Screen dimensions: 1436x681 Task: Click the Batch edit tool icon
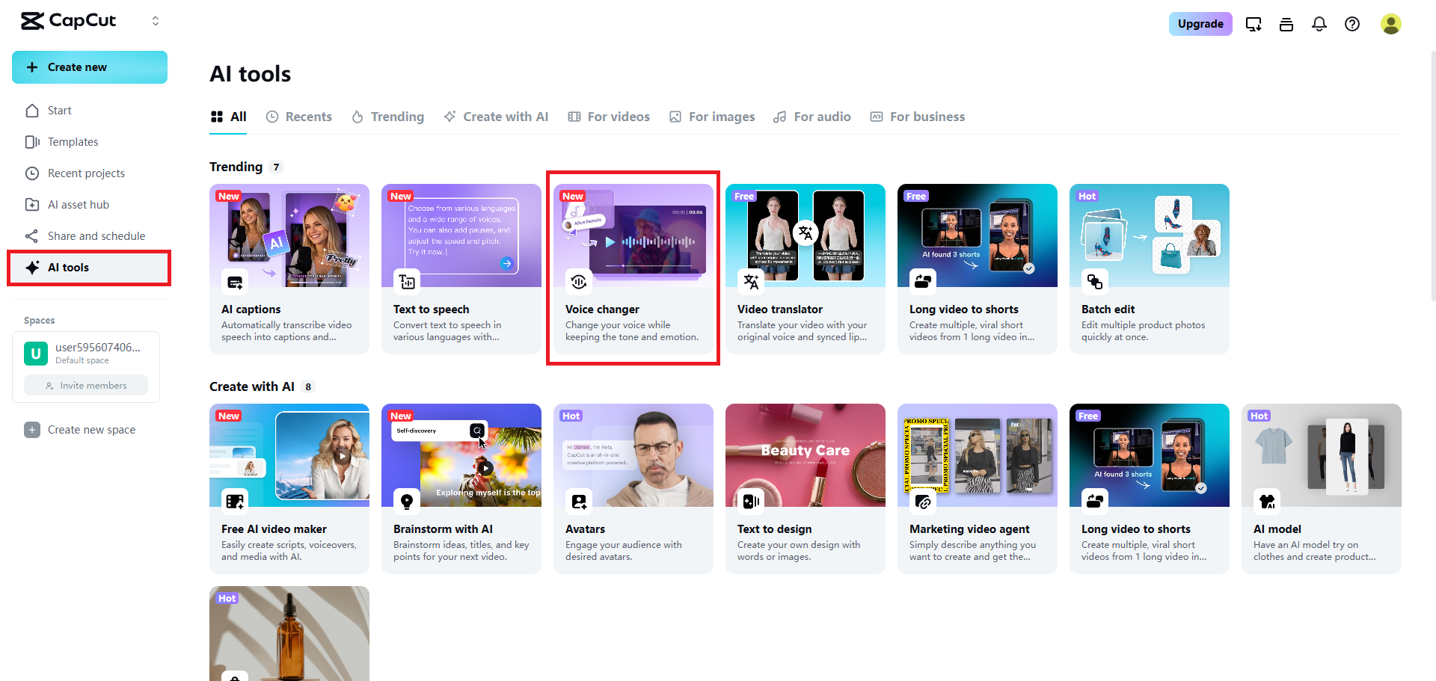(x=1095, y=282)
